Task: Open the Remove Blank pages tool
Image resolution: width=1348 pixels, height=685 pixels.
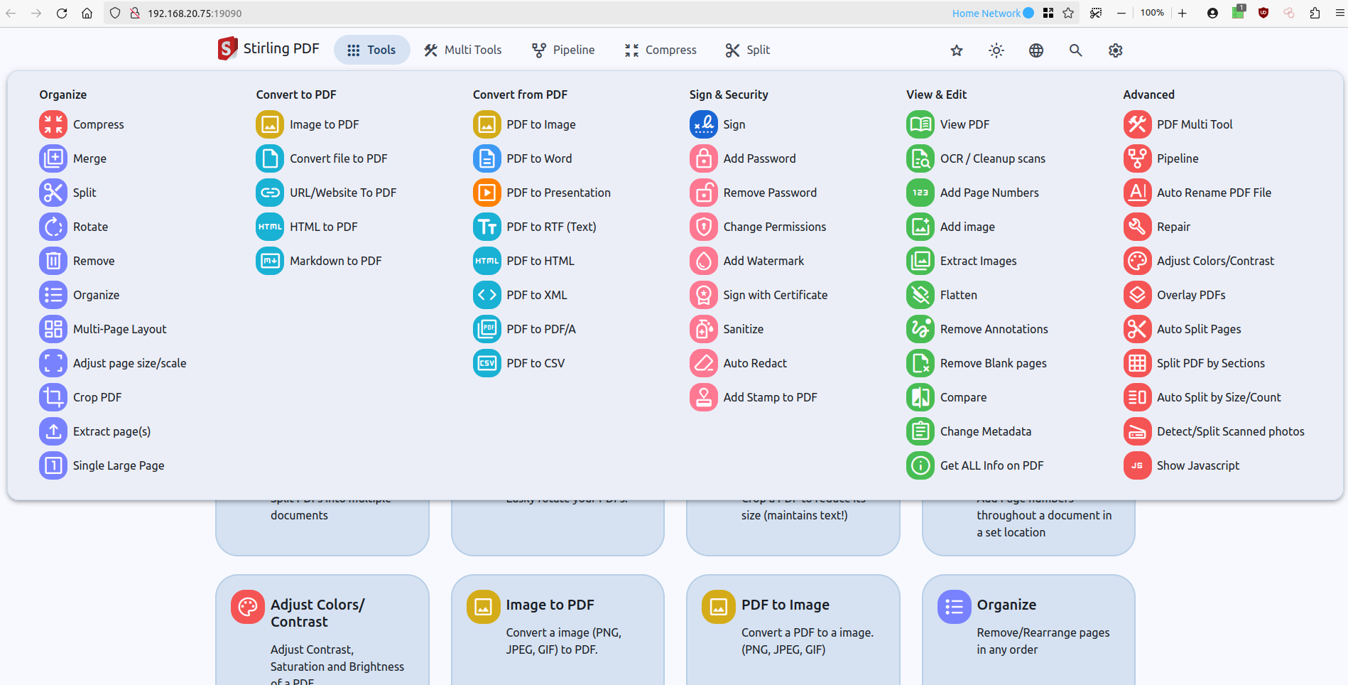Action: pos(977,363)
